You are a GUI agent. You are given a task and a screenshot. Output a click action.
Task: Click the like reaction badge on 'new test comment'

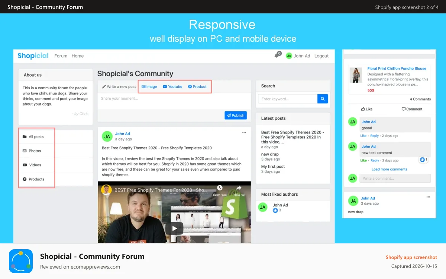pos(423,160)
